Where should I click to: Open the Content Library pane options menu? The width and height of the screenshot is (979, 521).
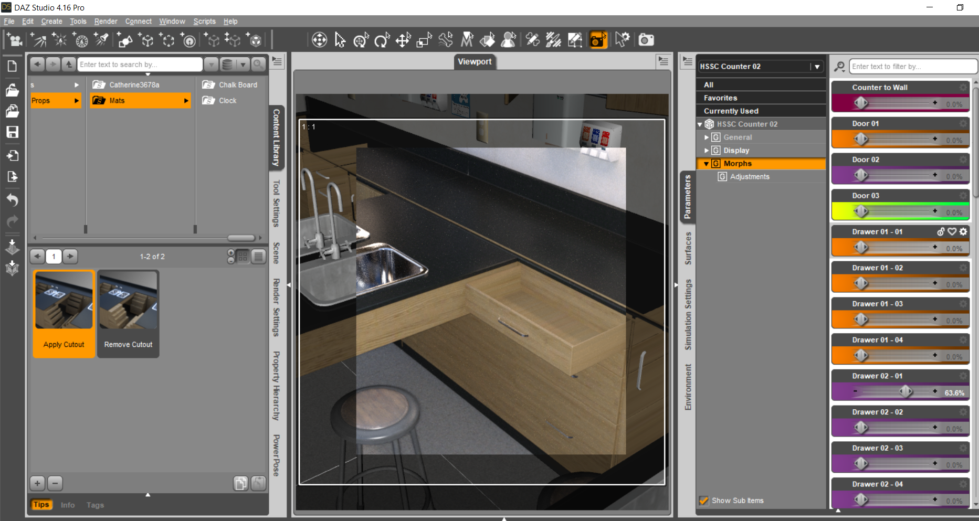(278, 62)
